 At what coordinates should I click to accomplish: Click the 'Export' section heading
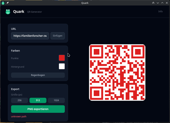15,89
